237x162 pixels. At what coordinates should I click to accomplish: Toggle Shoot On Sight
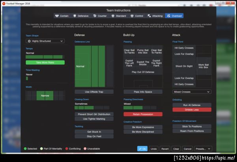184,66
